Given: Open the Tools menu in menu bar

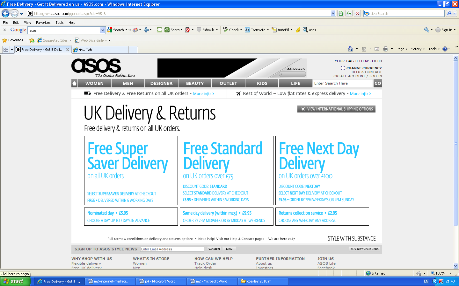Looking at the screenshot, I should [x=60, y=23].
